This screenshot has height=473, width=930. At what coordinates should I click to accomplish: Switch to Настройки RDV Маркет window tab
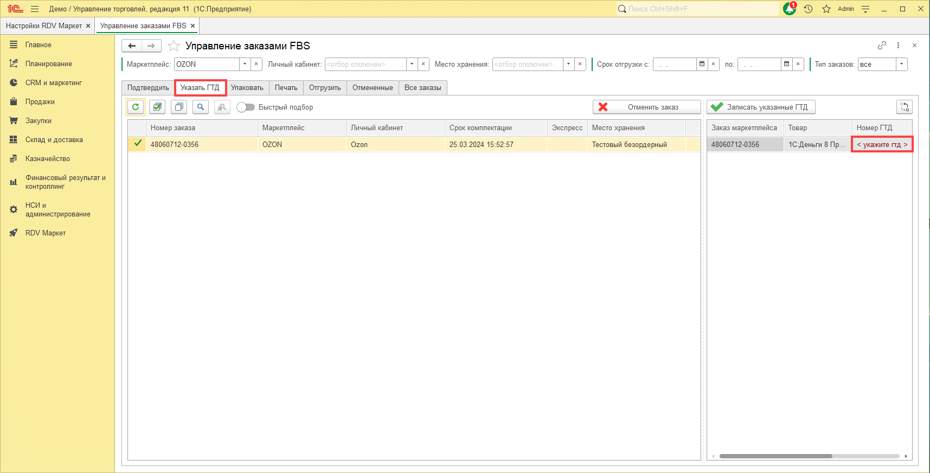tap(44, 26)
